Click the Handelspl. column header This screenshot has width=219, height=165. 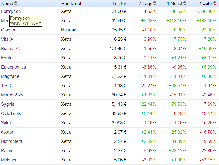pyautogui.click(x=71, y=4)
